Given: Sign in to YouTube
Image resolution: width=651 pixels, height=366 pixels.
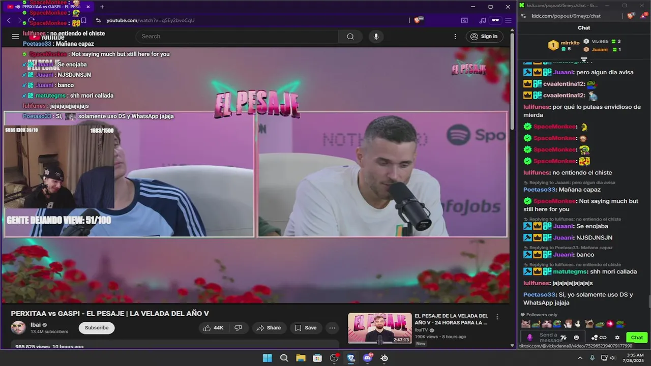Looking at the screenshot, I should (x=484, y=36).
